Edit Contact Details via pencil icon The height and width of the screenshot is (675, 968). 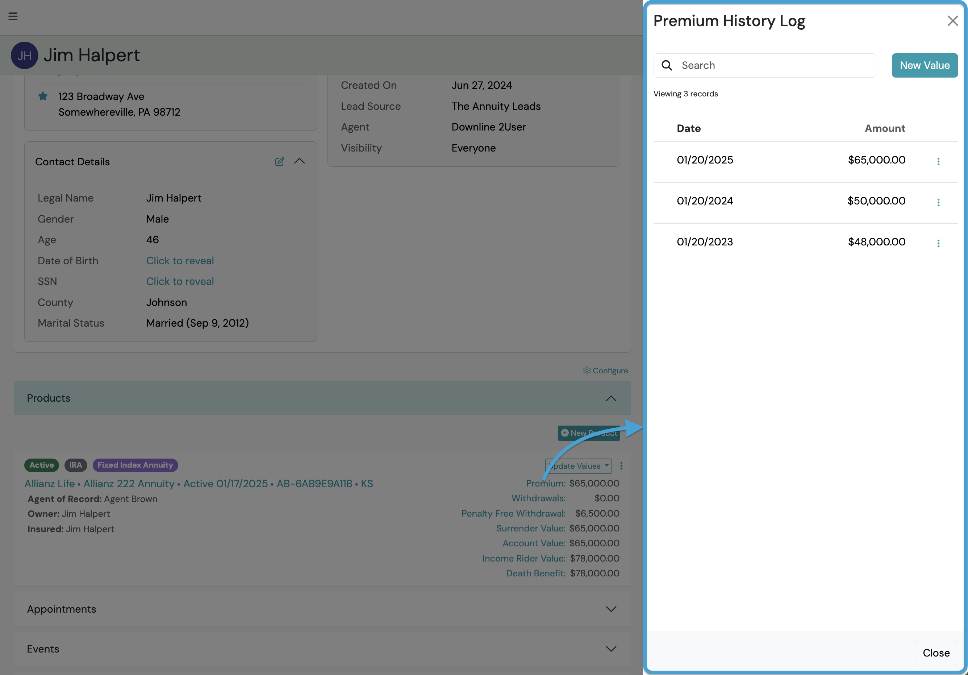280,162
